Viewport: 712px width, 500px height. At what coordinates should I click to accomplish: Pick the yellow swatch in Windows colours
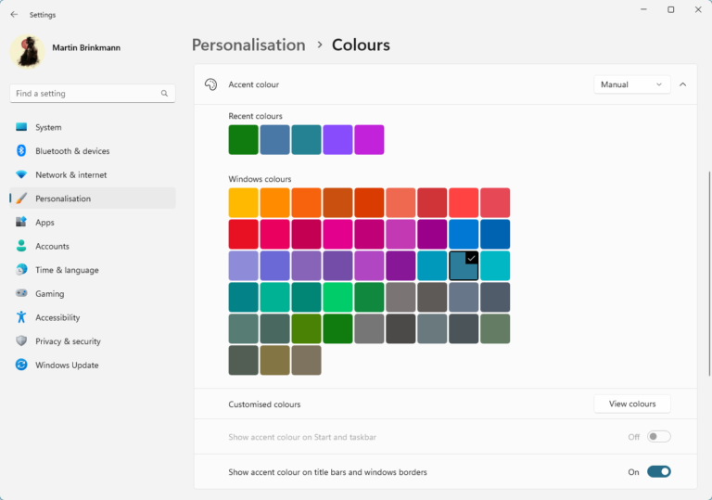pos(244,203)
